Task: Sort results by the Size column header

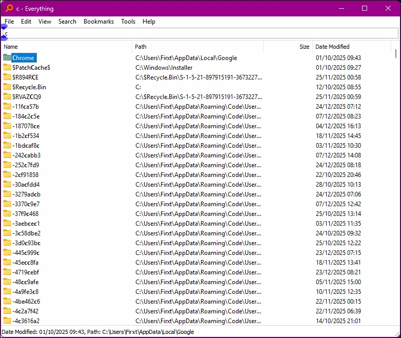Action: coord(288,47)
